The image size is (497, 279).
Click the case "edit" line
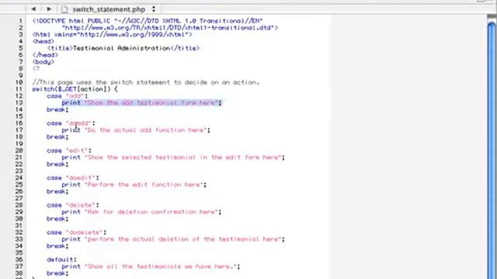(69, 150)
